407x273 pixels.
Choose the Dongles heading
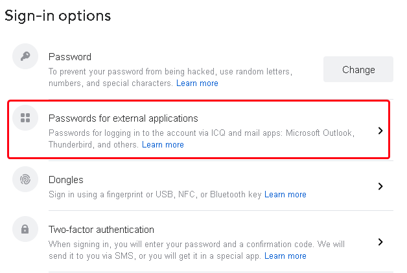66,180
